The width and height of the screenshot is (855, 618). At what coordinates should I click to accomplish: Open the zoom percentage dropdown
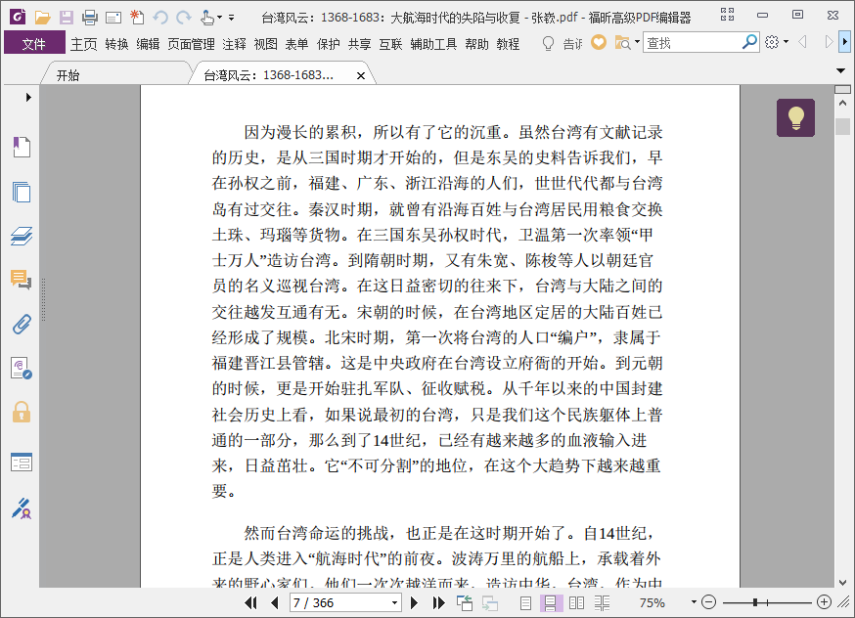694,602
